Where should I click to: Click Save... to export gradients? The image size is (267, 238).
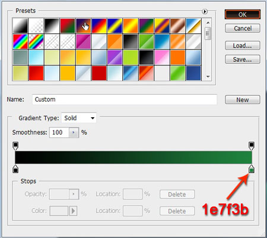click(x=243, y=59)
